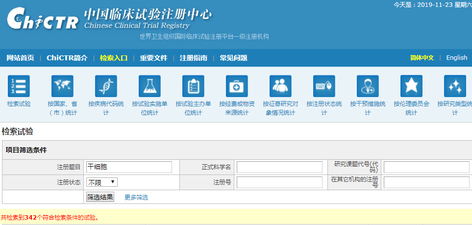The height and width of the screenshot is (225, 472).
Task: Open 网站首页 in navigation bar
Action: point(21,58)
